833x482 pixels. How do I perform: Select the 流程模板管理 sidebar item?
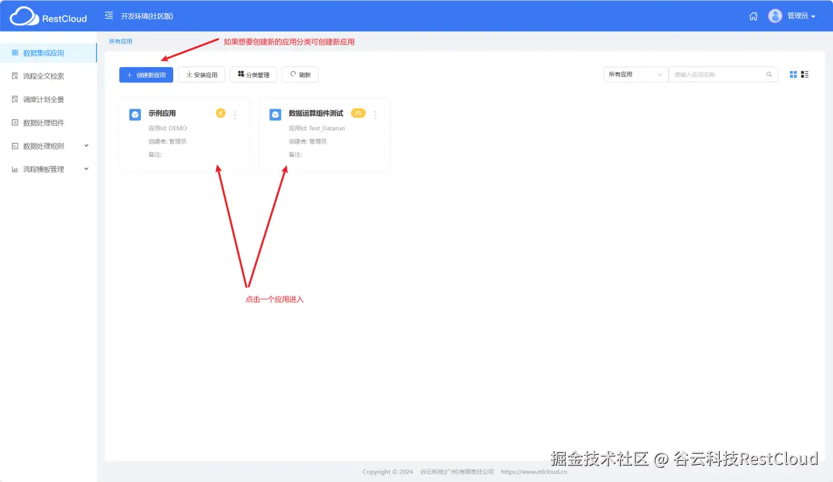click(48, 169)
